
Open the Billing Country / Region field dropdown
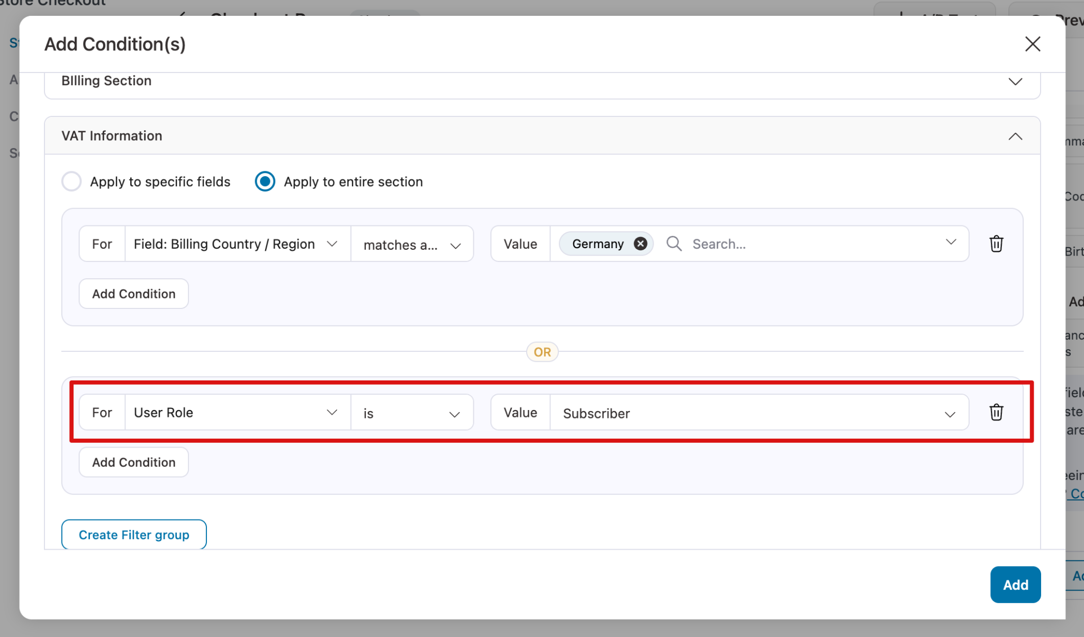332,244
